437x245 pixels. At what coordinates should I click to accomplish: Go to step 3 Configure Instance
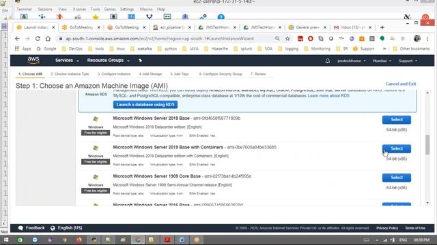(x=114, y=74)
